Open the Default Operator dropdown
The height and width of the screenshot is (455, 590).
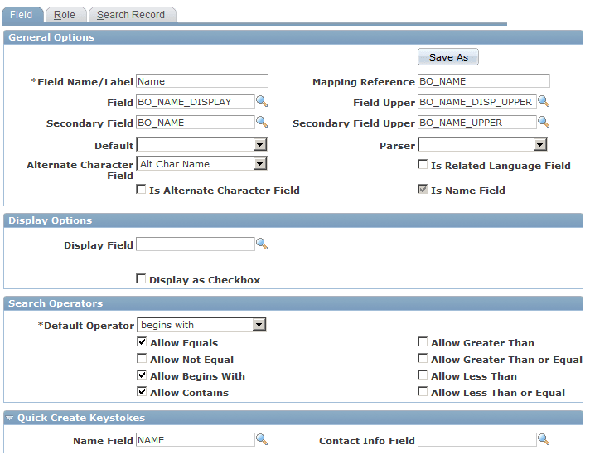(201, 324)
